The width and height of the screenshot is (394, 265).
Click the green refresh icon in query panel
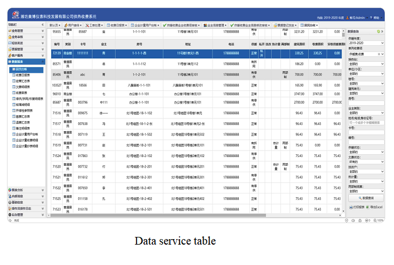(379, 31)
